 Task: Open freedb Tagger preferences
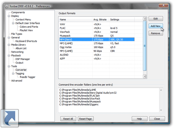point(27,77)
